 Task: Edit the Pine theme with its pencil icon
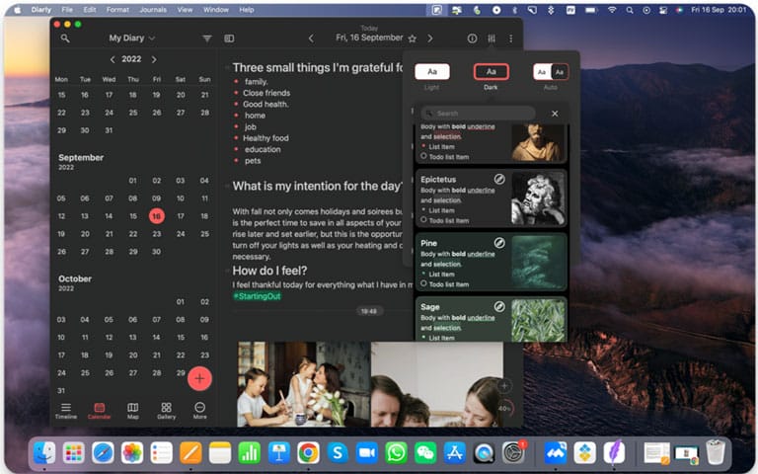499,243
